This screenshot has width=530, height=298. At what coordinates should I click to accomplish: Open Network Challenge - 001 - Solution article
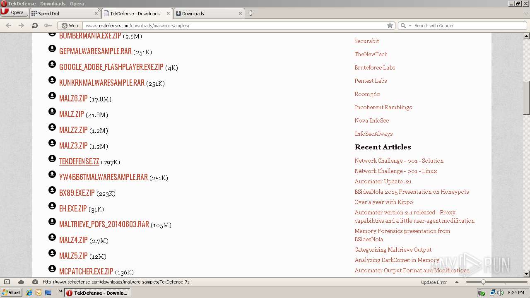click(399, 161)
